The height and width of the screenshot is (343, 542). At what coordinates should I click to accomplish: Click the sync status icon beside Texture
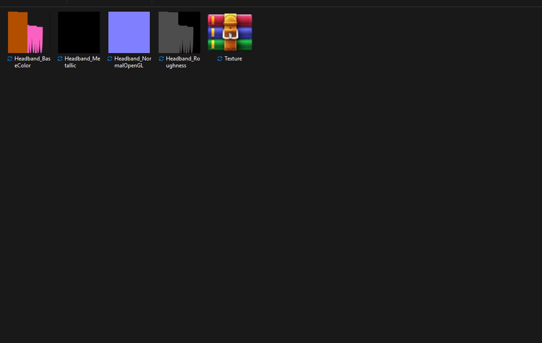click(x=220, y=58)
